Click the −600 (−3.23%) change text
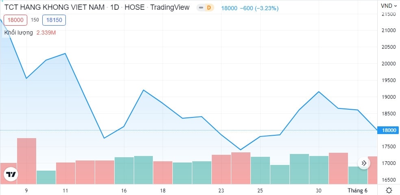 259,8
